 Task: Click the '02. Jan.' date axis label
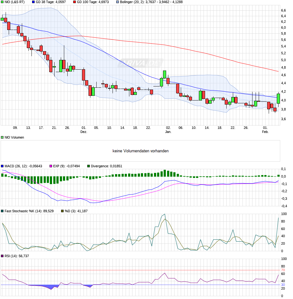[168, 130]
